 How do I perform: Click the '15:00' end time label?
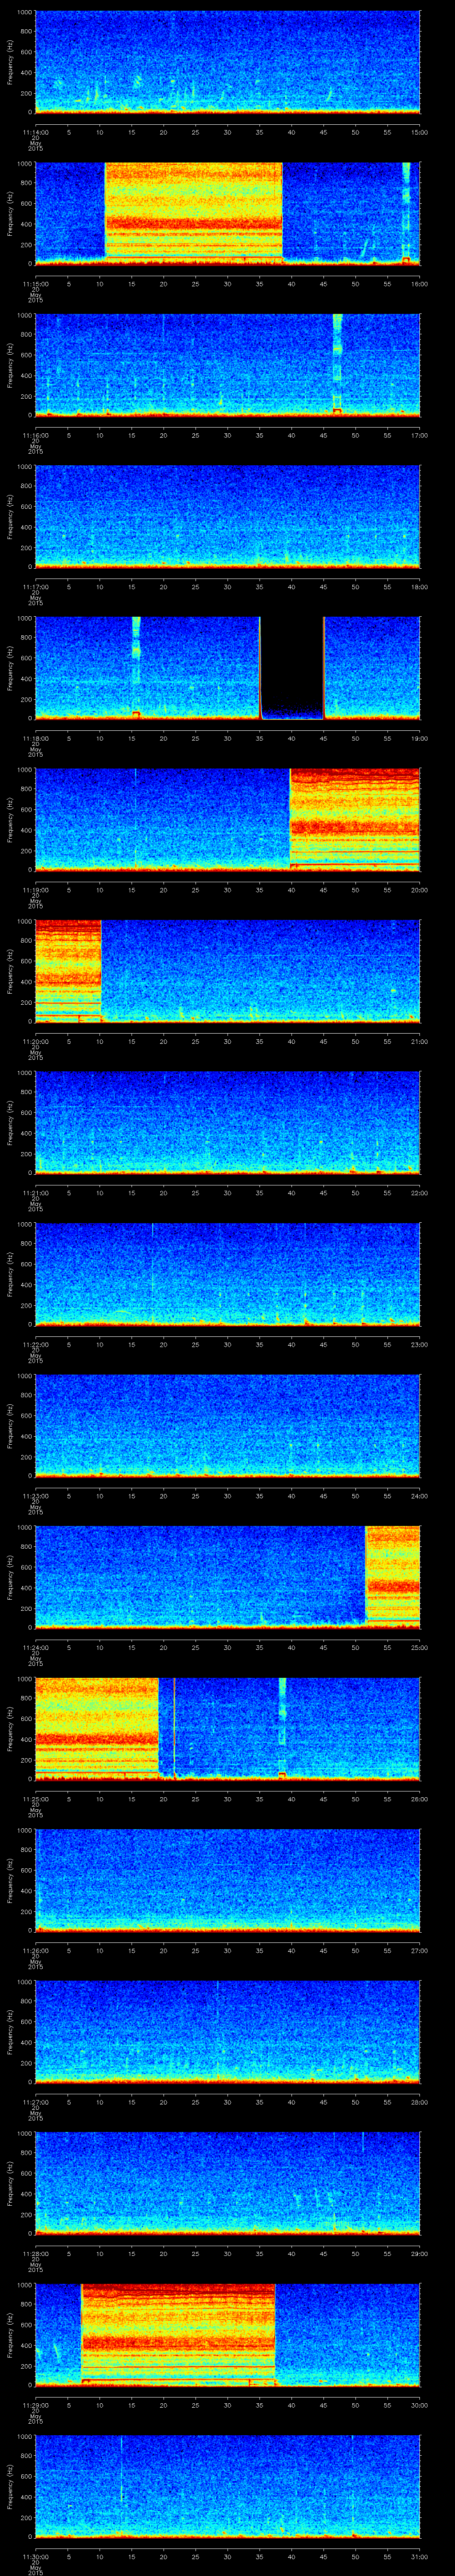coord(419,131)
